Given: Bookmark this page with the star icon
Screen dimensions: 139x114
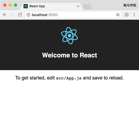Looking at the screenshot, I should [x=118, y=15].
